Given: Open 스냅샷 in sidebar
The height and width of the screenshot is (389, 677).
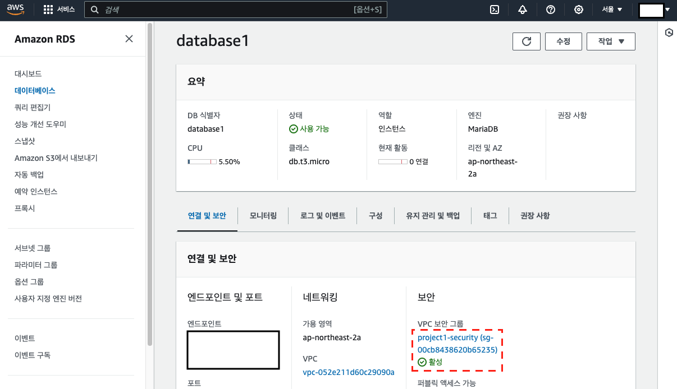Looking at the screenshot, I should [25, 141].
